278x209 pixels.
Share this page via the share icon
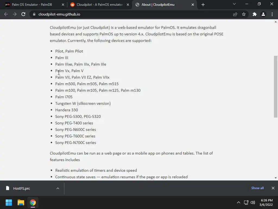point(235,14)
